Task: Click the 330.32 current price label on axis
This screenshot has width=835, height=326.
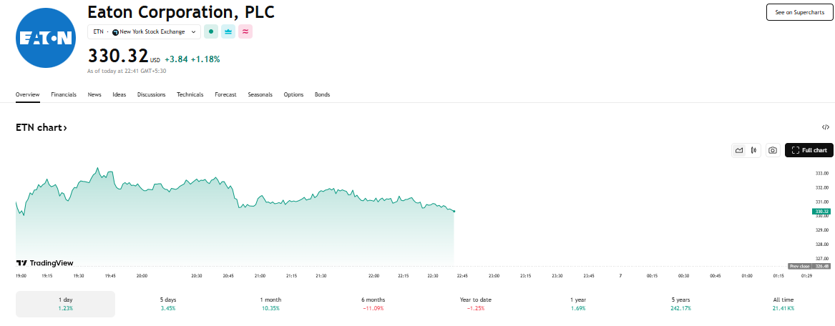Action: 821,211
